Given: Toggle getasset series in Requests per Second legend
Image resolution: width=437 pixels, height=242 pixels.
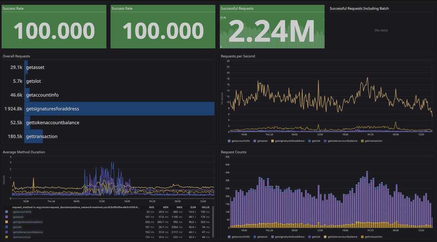Looking at the screenshot, I should click(260, 141).
